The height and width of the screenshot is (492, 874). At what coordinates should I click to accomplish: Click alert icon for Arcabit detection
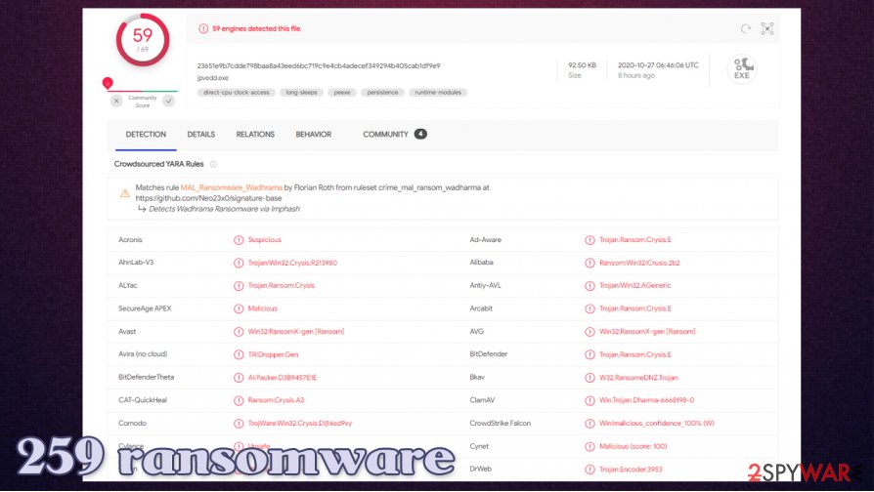pos(590,308)
